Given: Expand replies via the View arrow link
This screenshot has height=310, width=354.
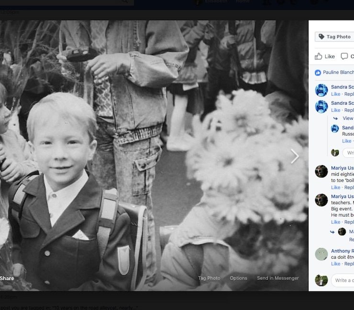Looking at the screenshot, I should [343, 118].
